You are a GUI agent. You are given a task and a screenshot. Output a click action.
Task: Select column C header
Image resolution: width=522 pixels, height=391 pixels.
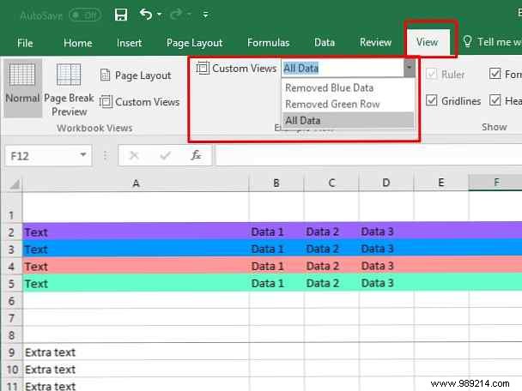point(331,183)
